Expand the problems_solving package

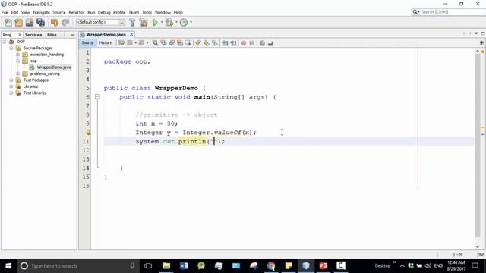point(18,74)
